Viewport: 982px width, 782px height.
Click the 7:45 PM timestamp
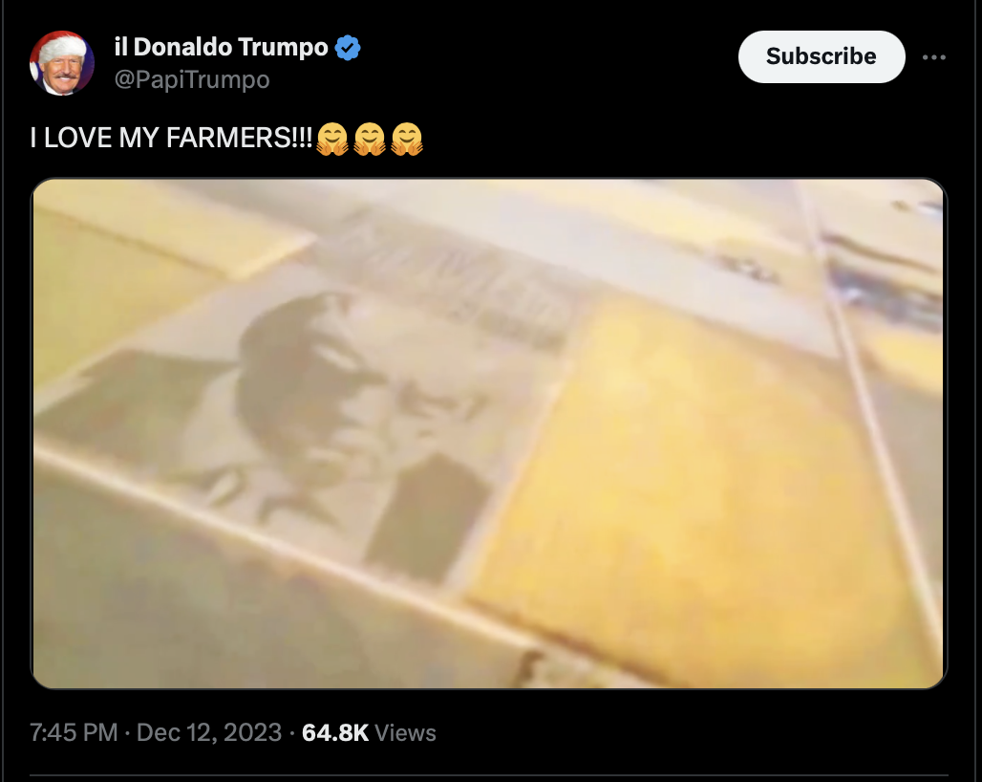point(74,732)
